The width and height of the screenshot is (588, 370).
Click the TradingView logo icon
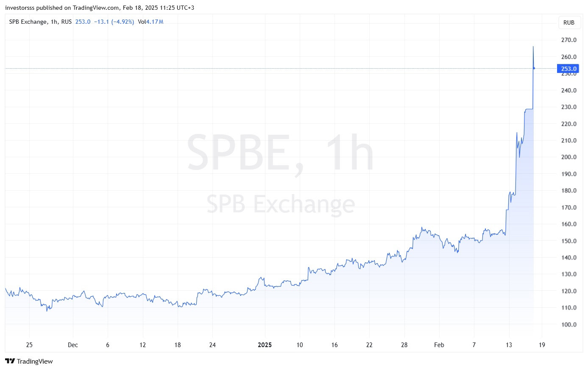point(10,361)
